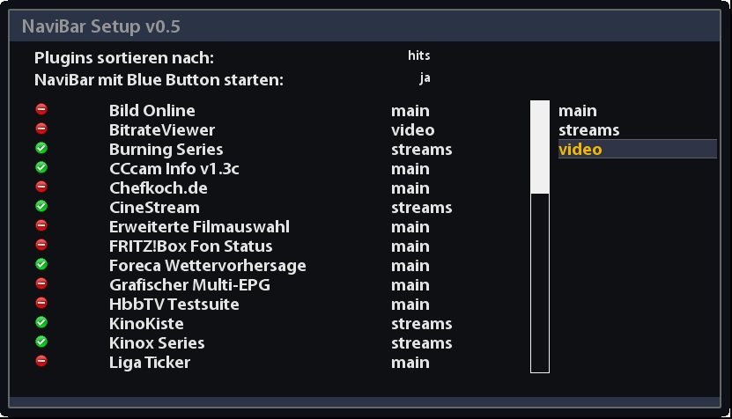Select the Erweiterte Filmauswahl plugin entry

199,227
